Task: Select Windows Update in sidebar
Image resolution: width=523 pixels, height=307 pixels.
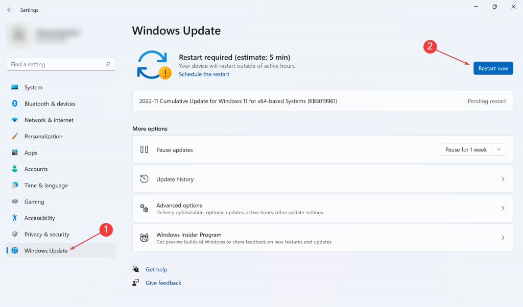Action: click(61, 250)
